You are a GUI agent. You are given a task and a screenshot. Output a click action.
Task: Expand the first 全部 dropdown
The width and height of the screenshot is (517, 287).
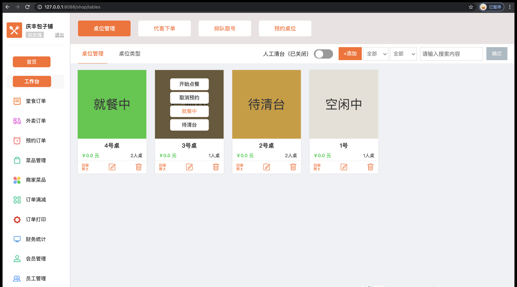[x=376, y=54]
